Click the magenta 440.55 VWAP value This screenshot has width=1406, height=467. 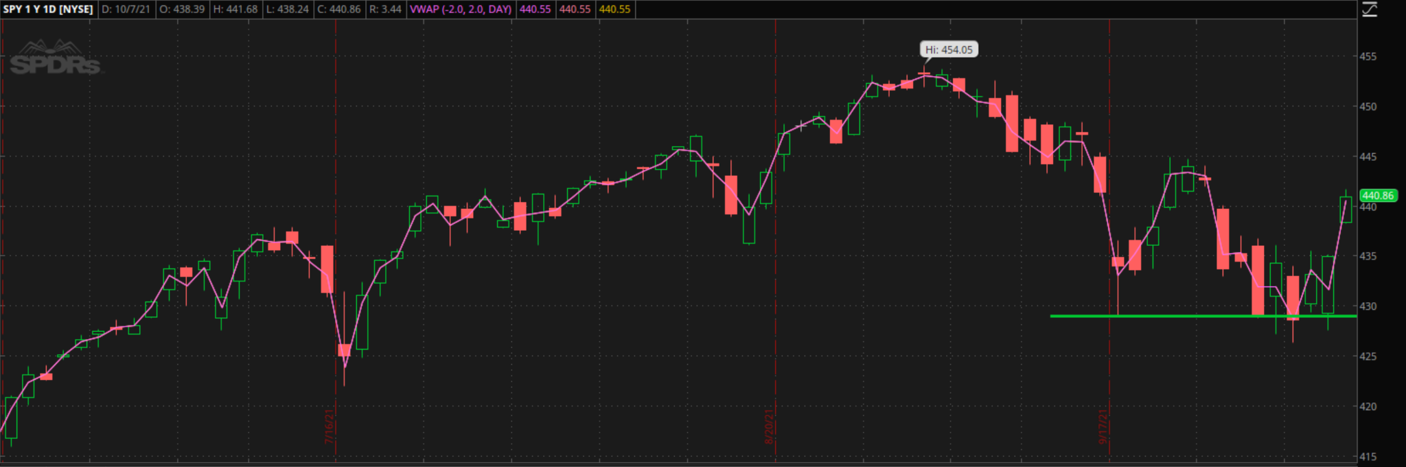[x=535, y=10]
